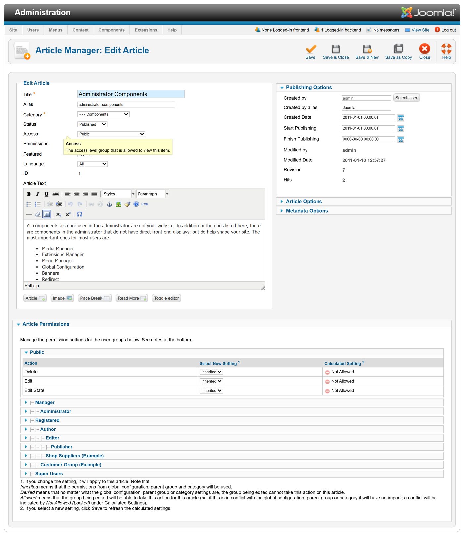This screenshot has height=534, width=464.
Task: Follow the View Site link
Action: 417,30
